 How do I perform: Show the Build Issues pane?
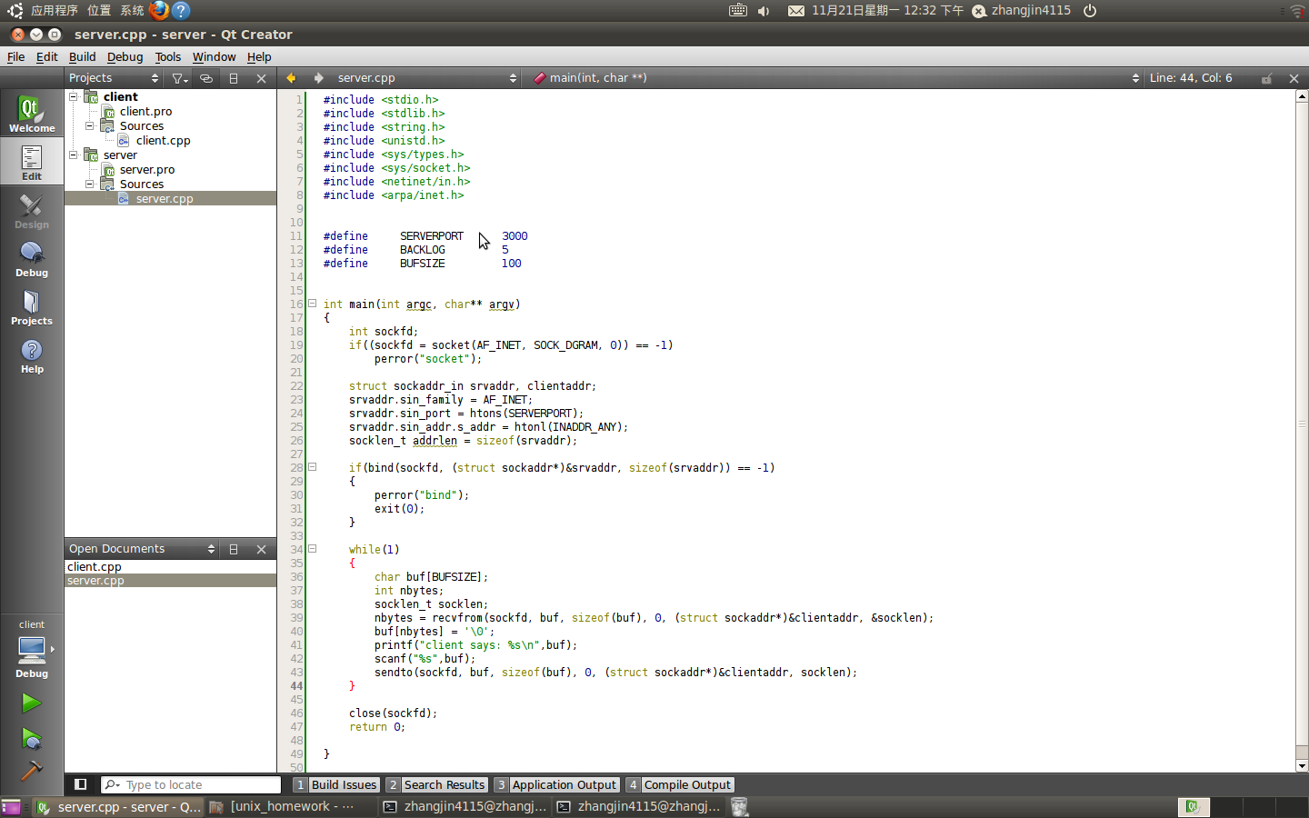coord(335,784)
